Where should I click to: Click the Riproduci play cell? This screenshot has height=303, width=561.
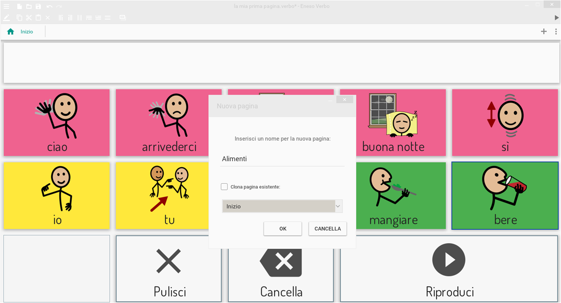pos(449,269)
